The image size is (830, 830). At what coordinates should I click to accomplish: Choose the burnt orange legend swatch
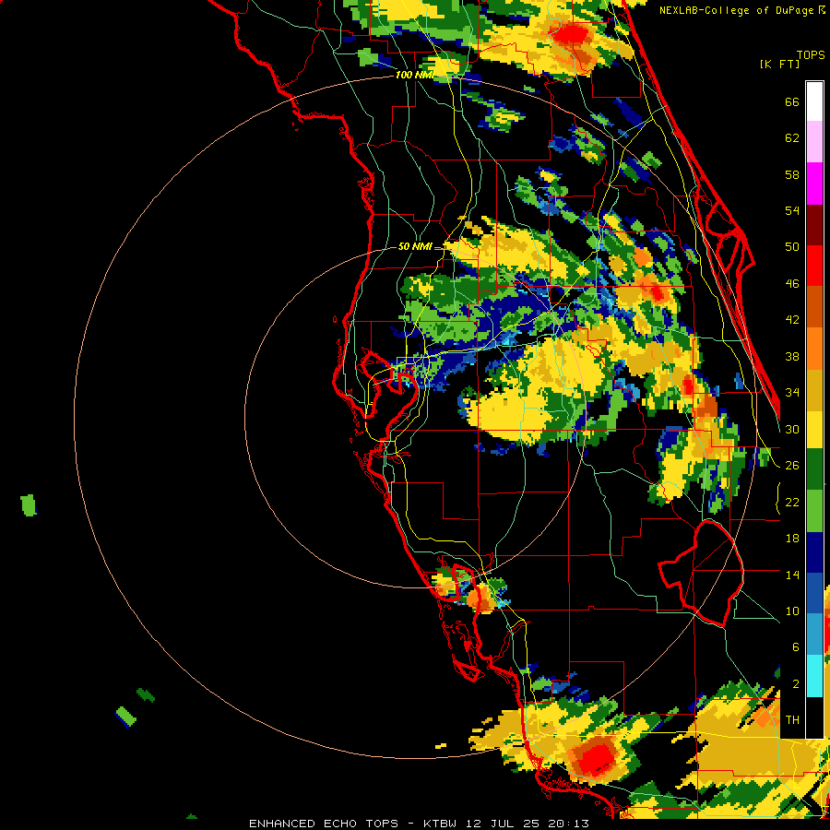(814, 306)
